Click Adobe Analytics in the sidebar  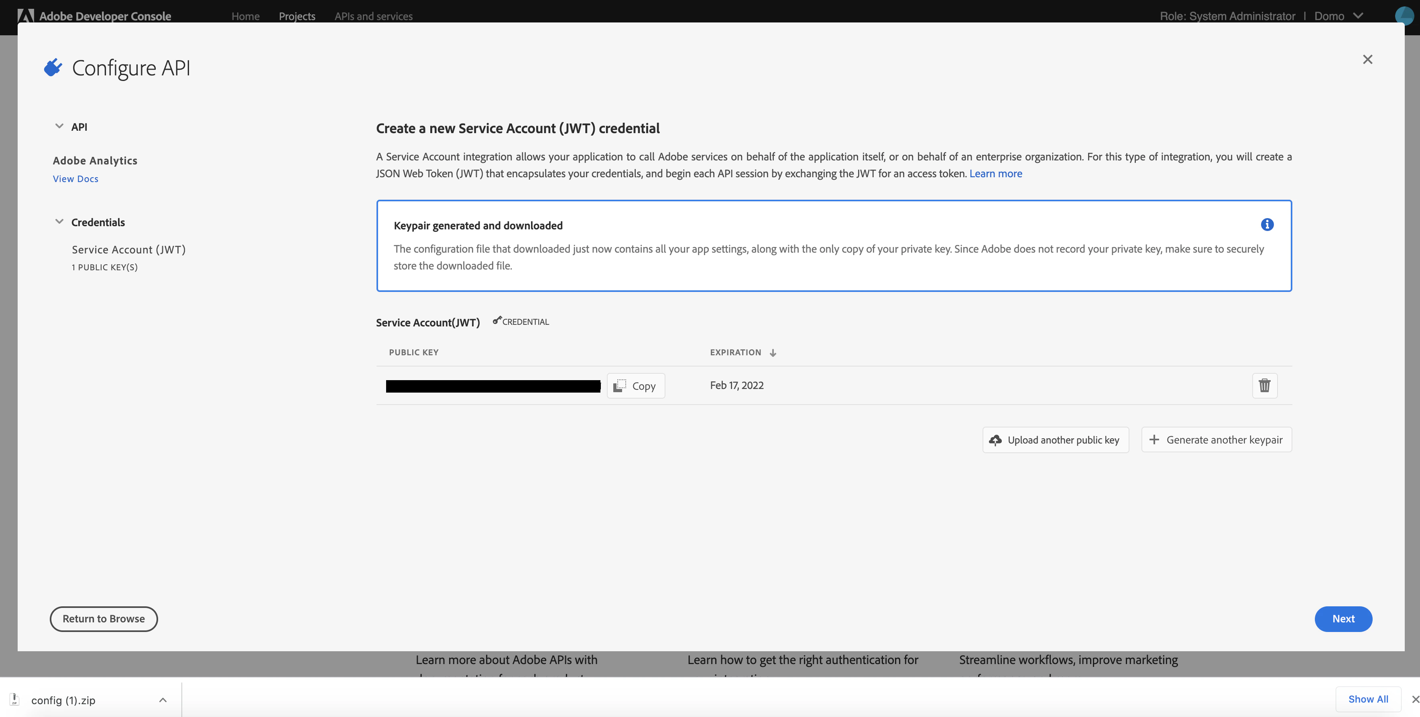(x=95, y=161)
